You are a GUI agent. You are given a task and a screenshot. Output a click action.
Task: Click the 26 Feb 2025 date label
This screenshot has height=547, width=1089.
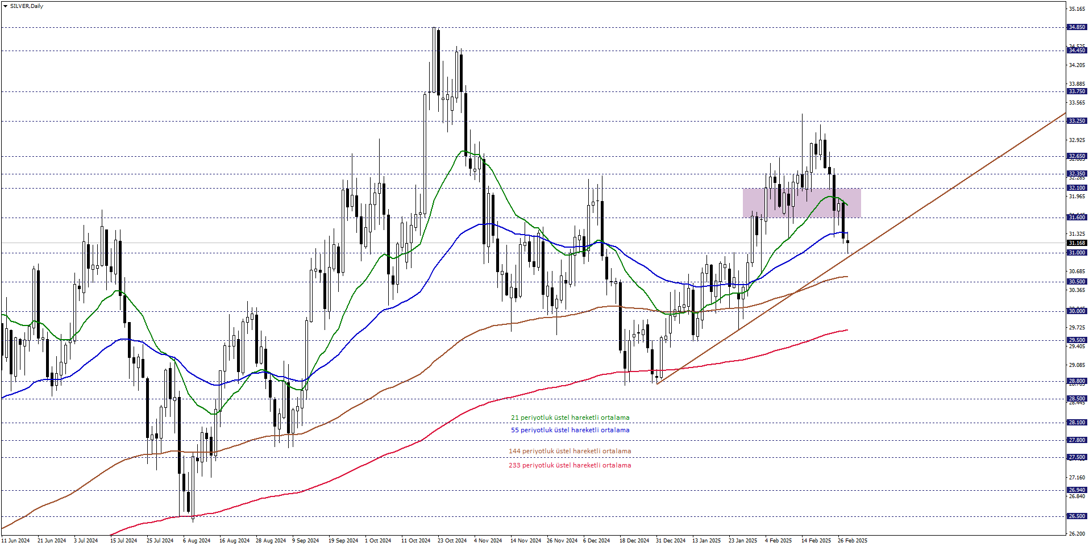[x=853, y=541]
